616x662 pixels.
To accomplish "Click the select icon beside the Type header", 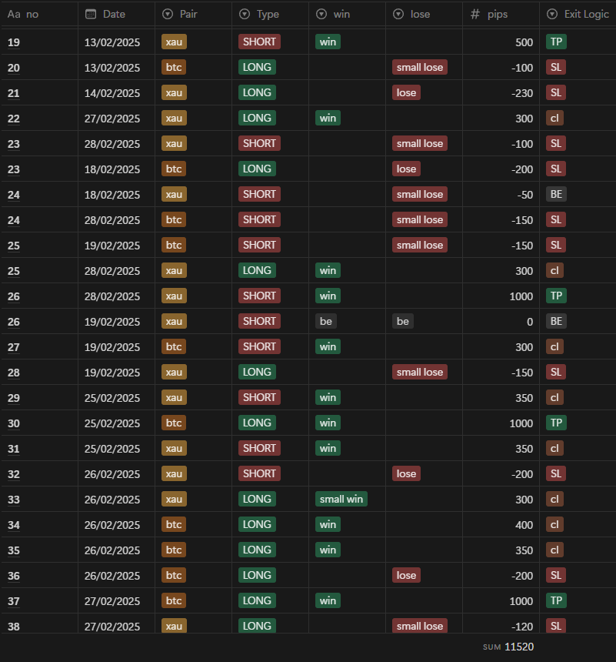I will (245, 14).
